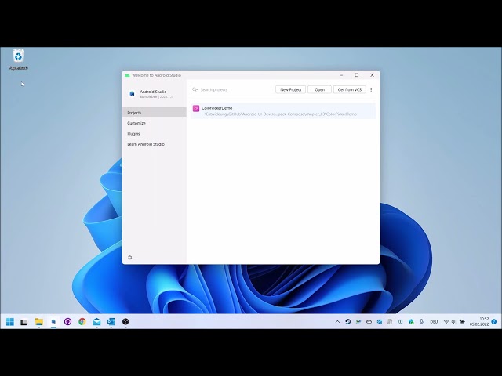502x376 pixels.
Task: Open the Windows Start menu
Action: (x=10, y=322)
